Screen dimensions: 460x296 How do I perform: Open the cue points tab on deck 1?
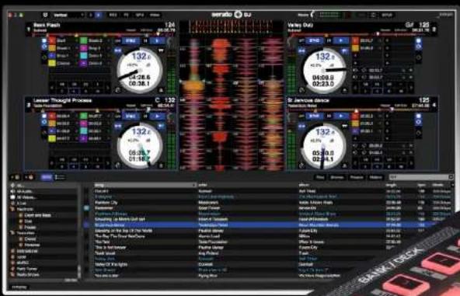pos(44,40)
